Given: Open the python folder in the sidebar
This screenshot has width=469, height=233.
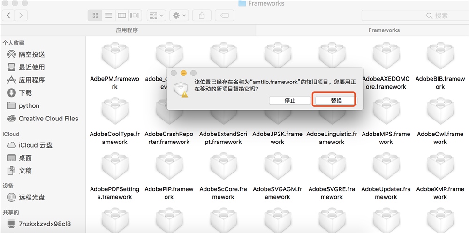Looking at the screenshot, I should coord(23,106).
